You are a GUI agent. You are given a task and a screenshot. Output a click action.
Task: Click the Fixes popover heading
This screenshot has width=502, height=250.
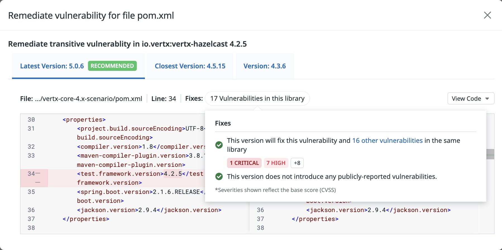coord(223,123)
